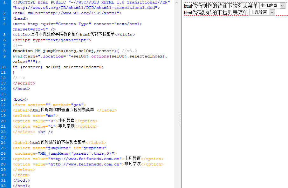Click line number 8 in the gutter
The image size is (288, 188).
pos(4,51)
